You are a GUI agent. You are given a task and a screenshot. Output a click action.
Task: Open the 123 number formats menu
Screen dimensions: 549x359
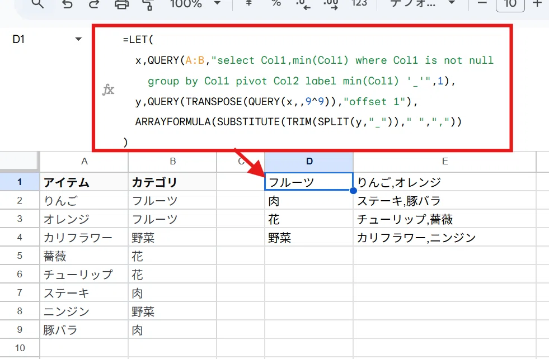coord(359,3)
